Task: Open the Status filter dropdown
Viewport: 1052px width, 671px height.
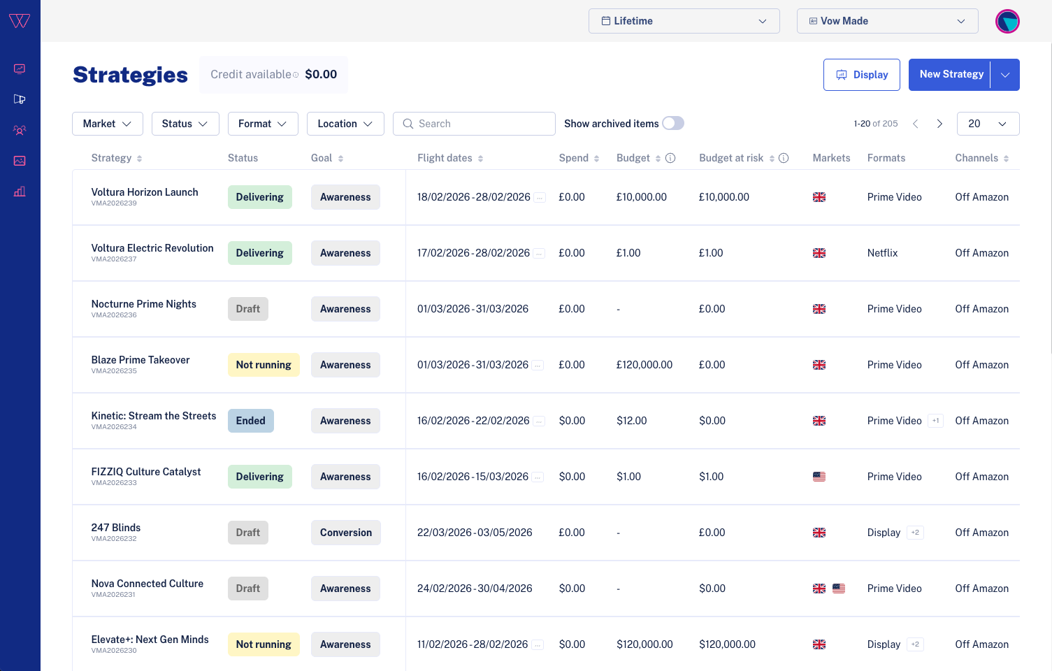Action: (x=185, y=124)
